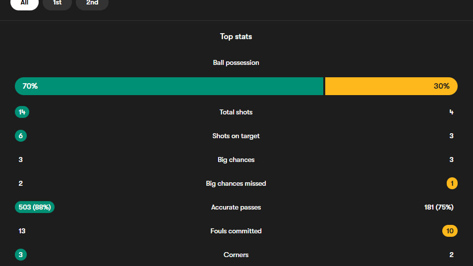473x266 pixels.
Task: Click the green 503 (88%) passes badge
Action: pos(35,208)
